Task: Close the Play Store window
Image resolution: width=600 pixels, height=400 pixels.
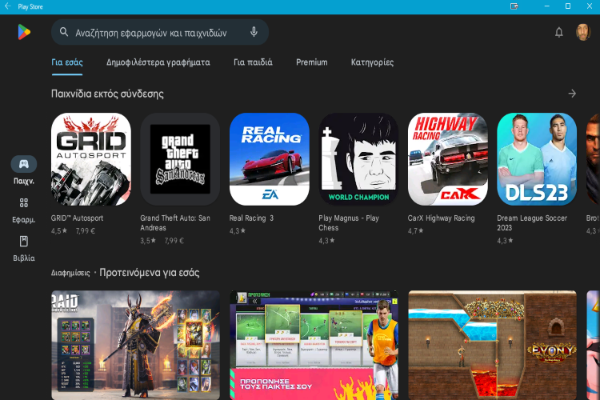Action: pos(590,6)
